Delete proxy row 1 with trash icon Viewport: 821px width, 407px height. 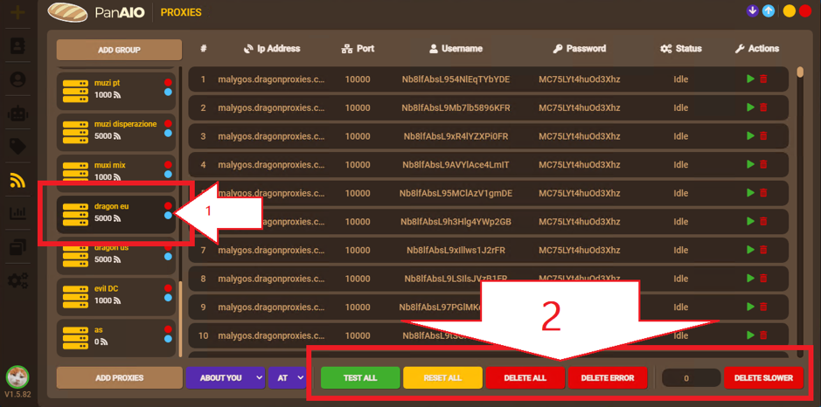[x=763, y=79]
